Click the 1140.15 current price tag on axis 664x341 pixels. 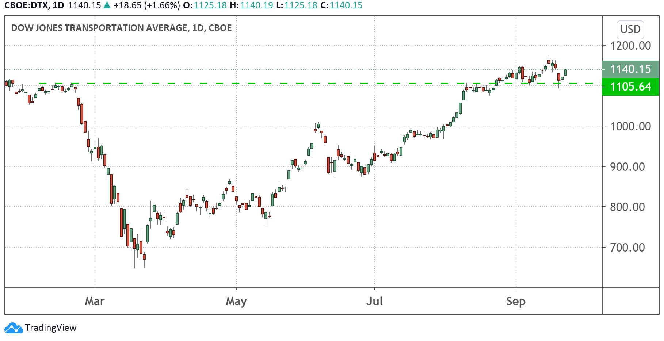pos(630,69)
